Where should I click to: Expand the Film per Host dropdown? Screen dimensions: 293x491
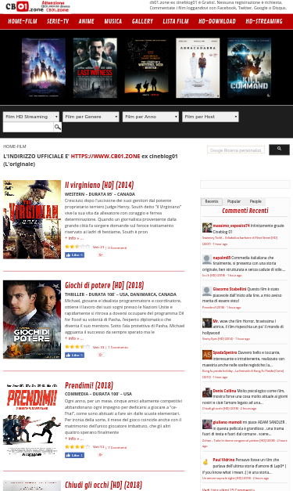pyautogui.click(x=210, y=117)
